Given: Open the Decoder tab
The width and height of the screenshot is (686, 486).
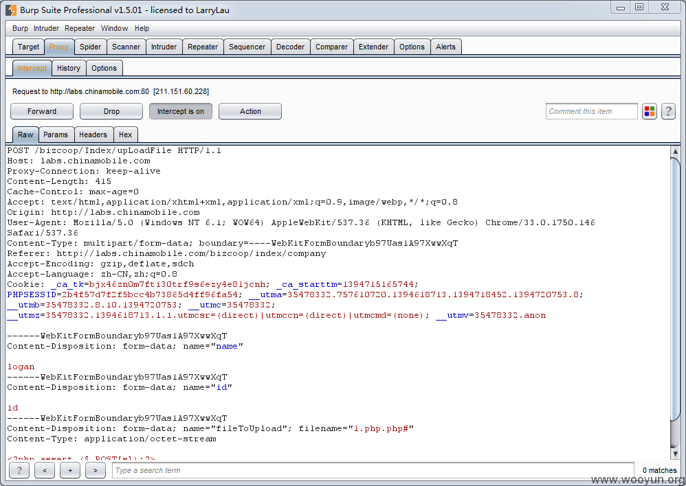Looking at the screenshot, I should (291, 47).
